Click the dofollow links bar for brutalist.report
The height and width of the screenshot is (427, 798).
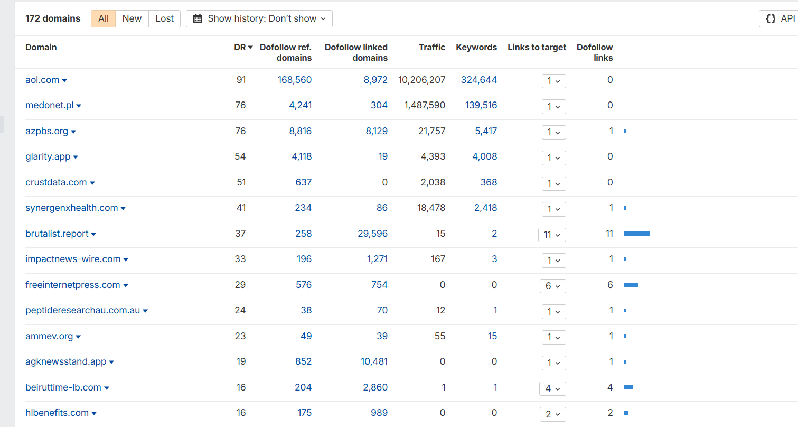click(x=637, y=234)
